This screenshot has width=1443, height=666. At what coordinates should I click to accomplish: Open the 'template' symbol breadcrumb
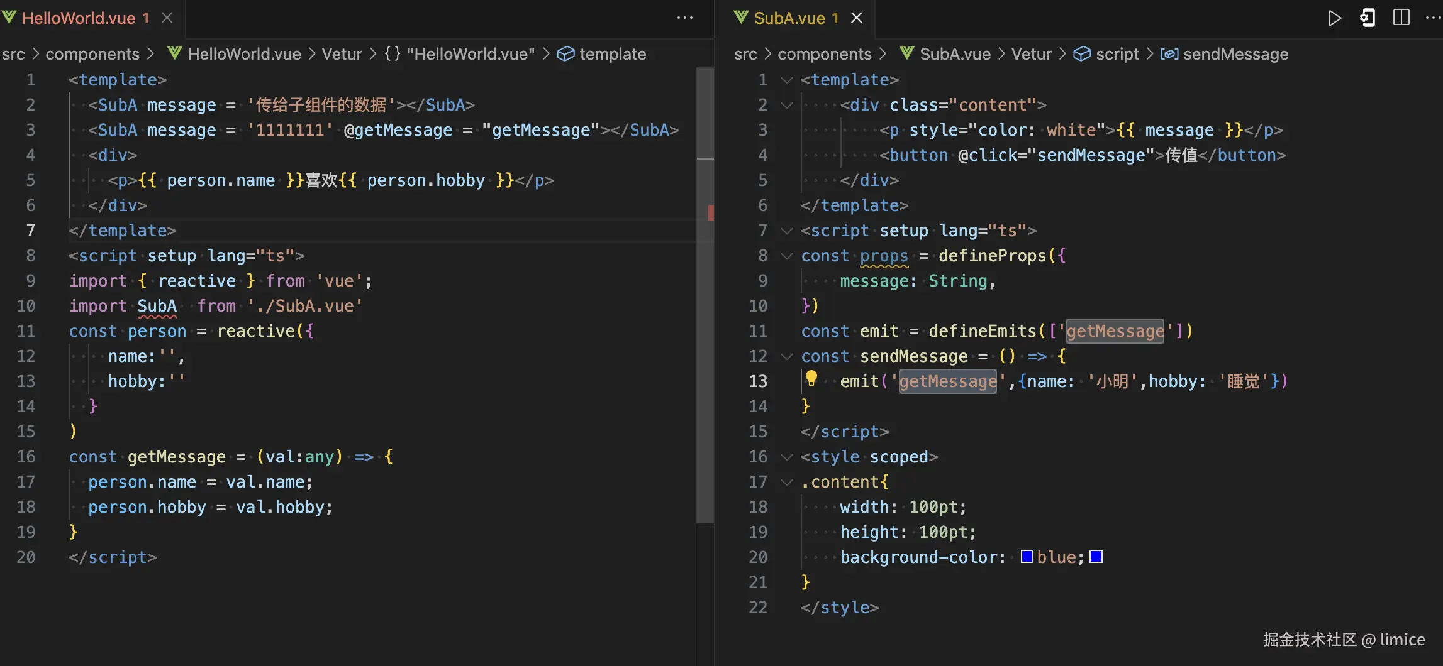click(x=602, y=54)
